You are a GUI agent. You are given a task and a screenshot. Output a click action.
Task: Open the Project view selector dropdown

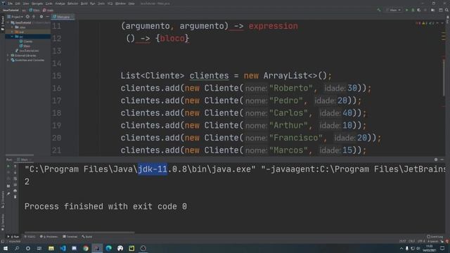pos(15,17)
